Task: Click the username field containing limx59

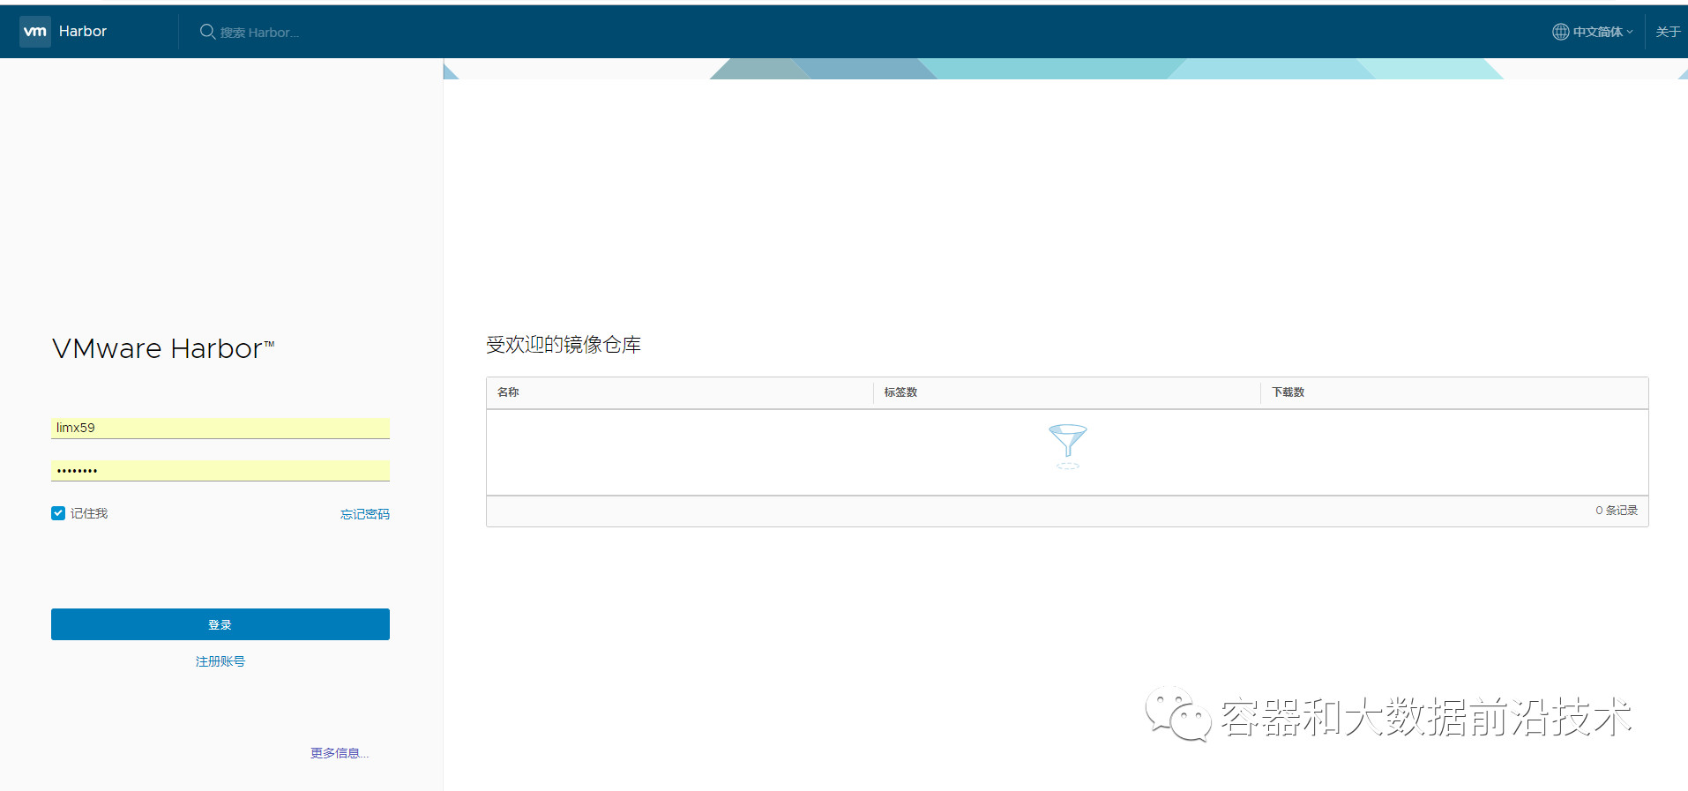Action: pyautogui.click(x=220, y=428)
